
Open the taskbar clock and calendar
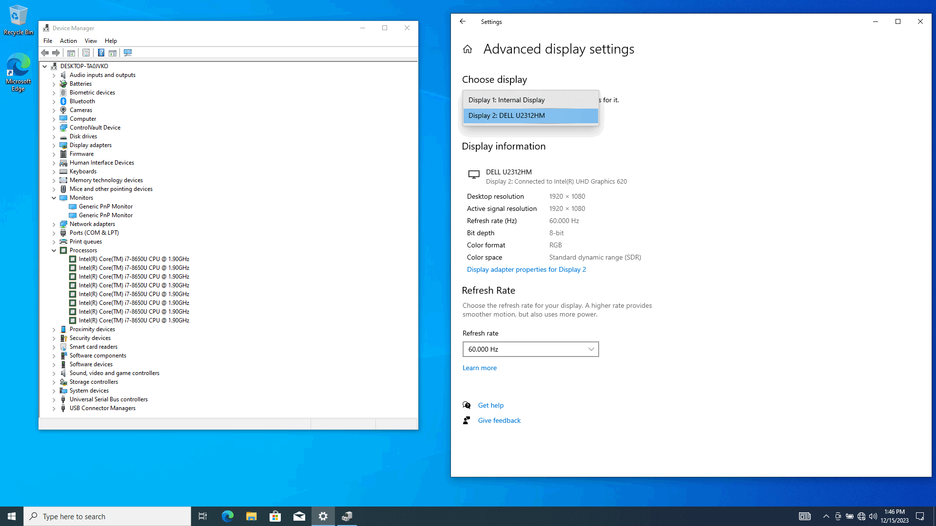pos(894,516)
